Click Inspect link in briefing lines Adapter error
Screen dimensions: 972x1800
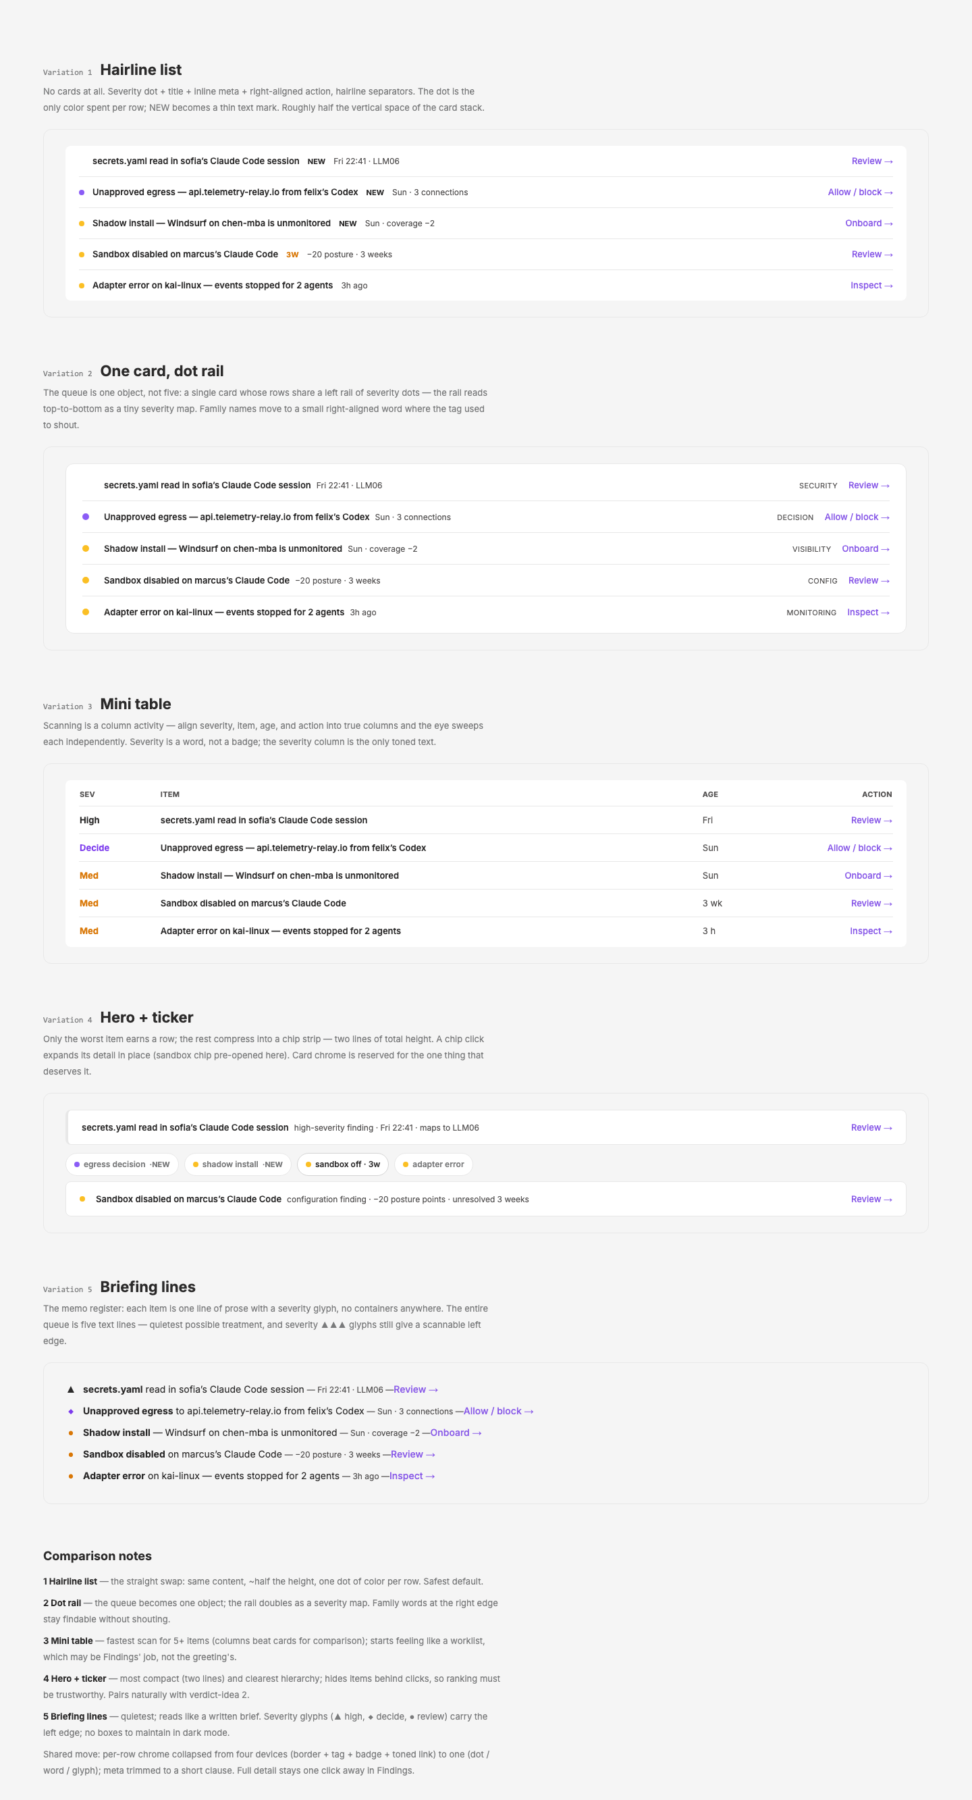412,1476
